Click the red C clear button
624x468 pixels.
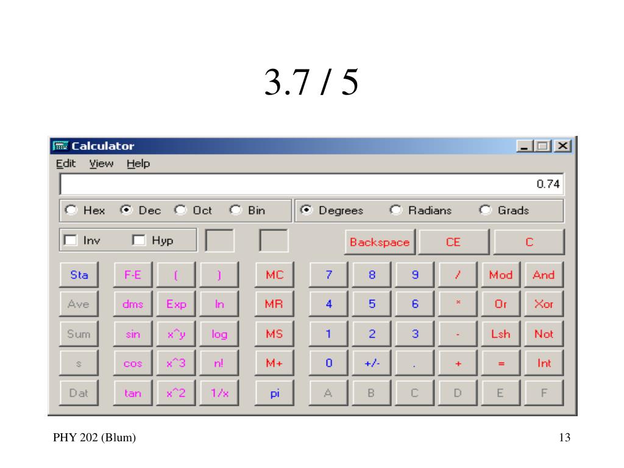click(x=529, y=242)
